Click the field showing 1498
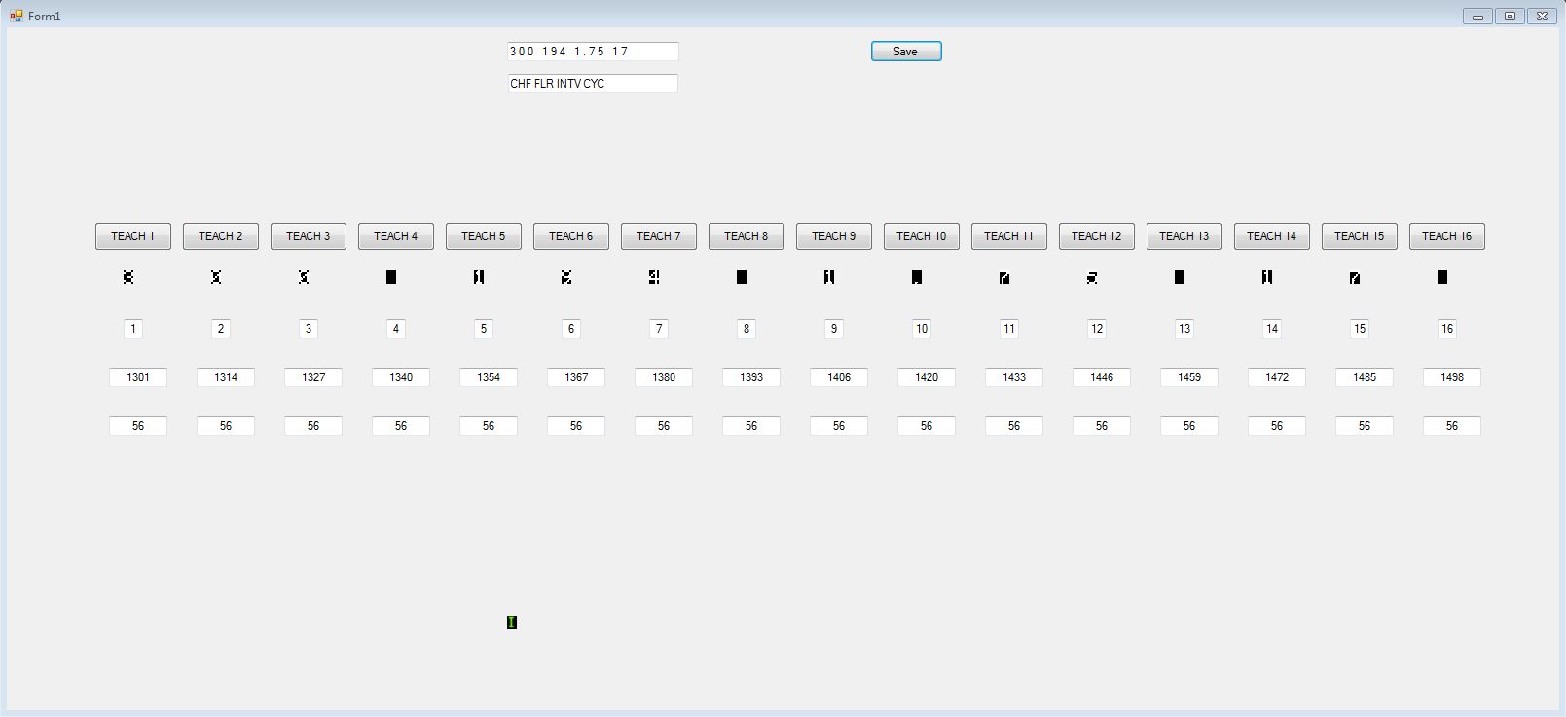Screen dimensions: 1566x717 click(x=1452, y=377)
